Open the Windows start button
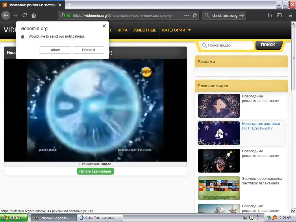The image size is (296, 222). pos(14,218)
